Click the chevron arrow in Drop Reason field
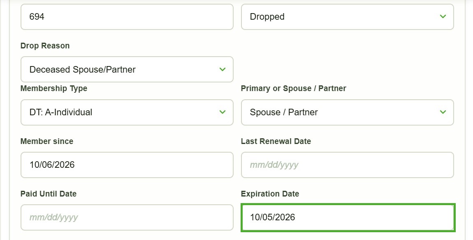 coord(223,69)
